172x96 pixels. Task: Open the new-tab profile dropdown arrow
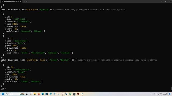point(27,1)
